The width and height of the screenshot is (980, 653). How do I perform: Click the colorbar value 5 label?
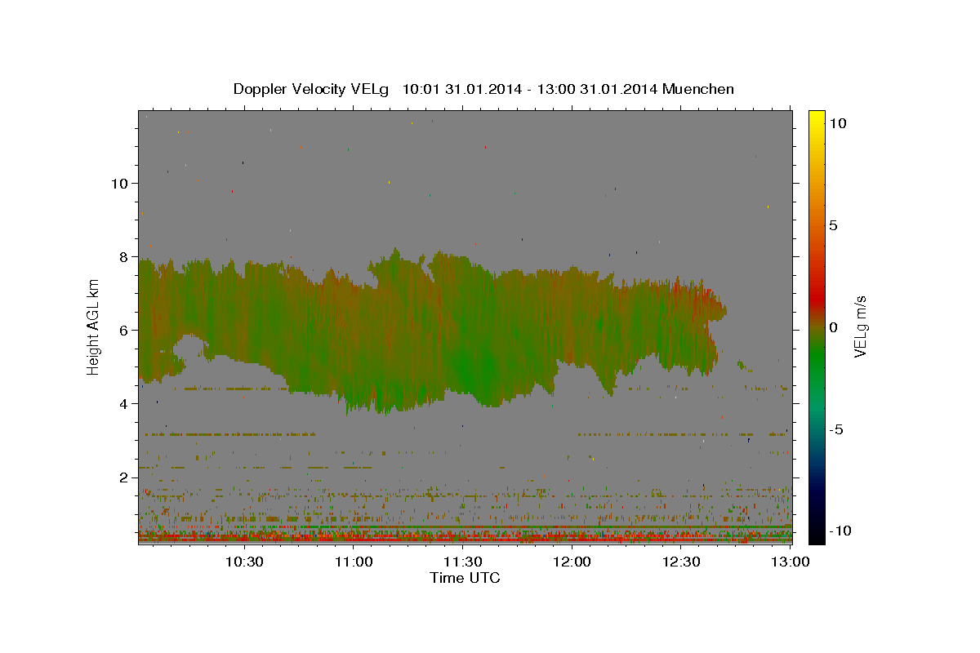833,225
